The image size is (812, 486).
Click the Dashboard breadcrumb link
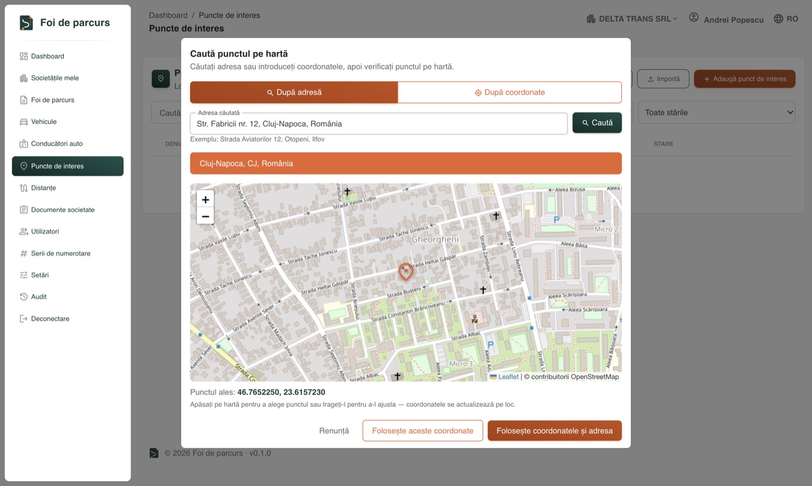pos(168,15)
